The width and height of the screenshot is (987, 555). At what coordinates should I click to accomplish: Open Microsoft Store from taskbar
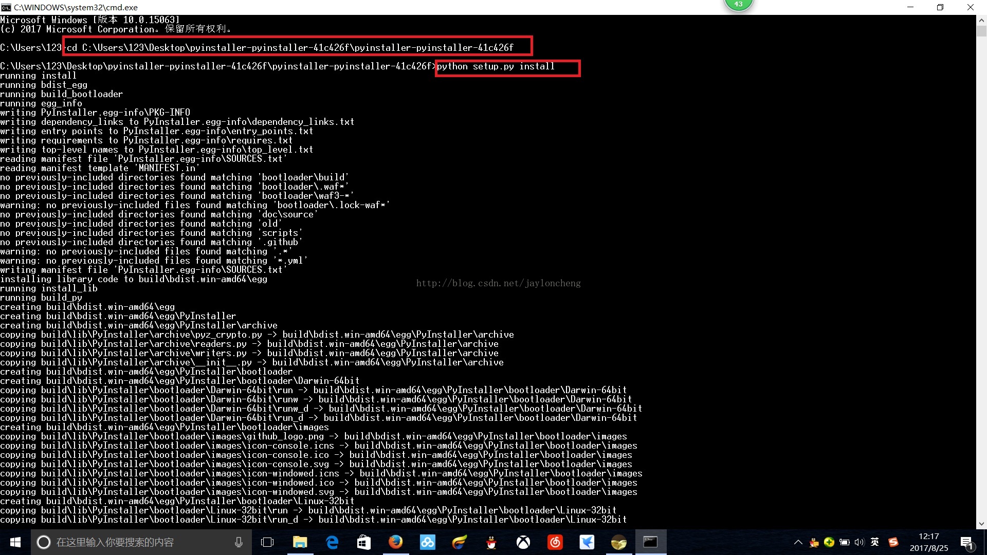coord(364,542)
